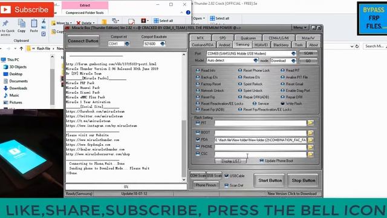
Task: Click the Display LIST button
Action: [x=231, y=161]
